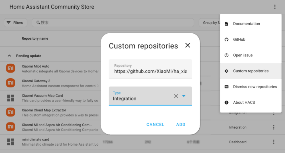Screen dimensions: 285x153
Task: Click Xiaomi Miot Auto repository name
Action: (35, 66)
